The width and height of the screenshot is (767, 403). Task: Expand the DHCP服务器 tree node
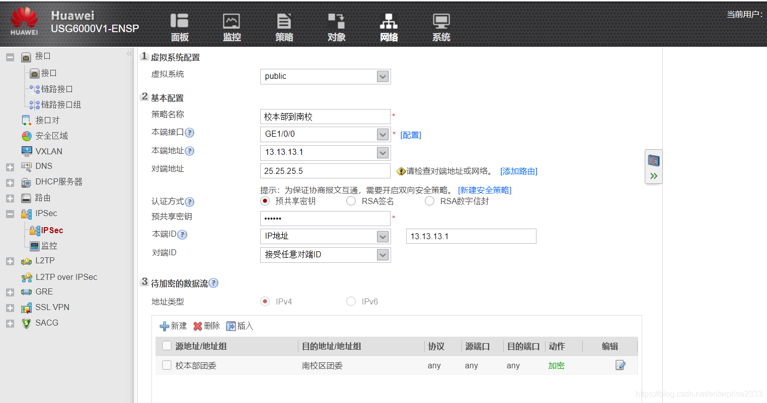click(10, 183)
